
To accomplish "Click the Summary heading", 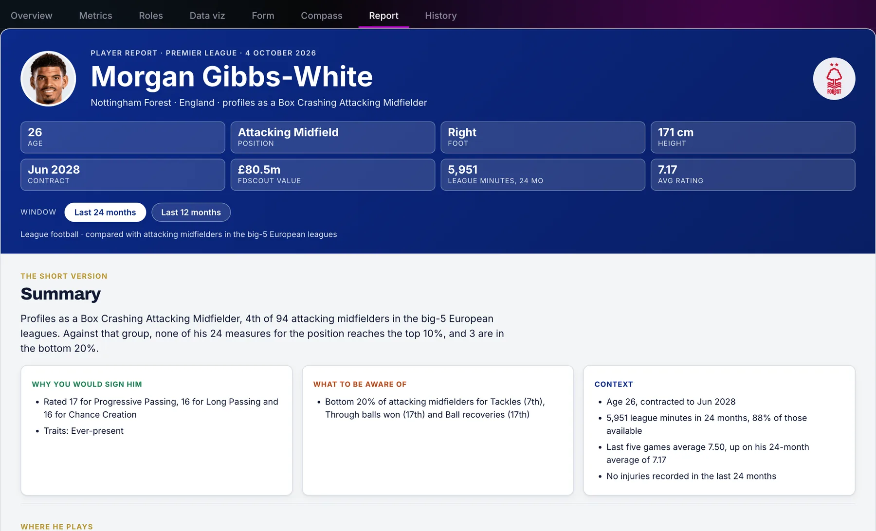I will (x=61, y=294).
